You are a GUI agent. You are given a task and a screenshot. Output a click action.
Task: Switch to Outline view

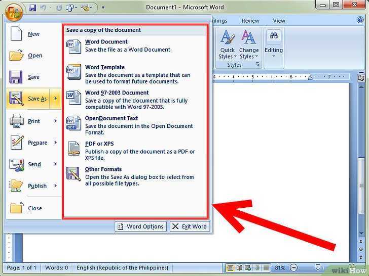tap(257, 268)
